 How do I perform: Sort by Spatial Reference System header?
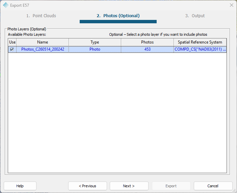coord(200,42)
